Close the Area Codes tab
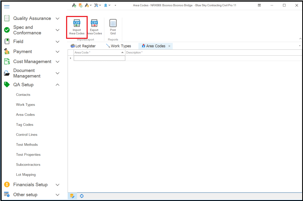The height and width of the screenshot is (201, 303). [x=169, y=46]
